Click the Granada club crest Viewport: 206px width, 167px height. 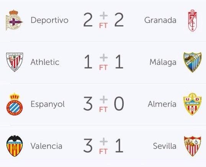[193, 21]
